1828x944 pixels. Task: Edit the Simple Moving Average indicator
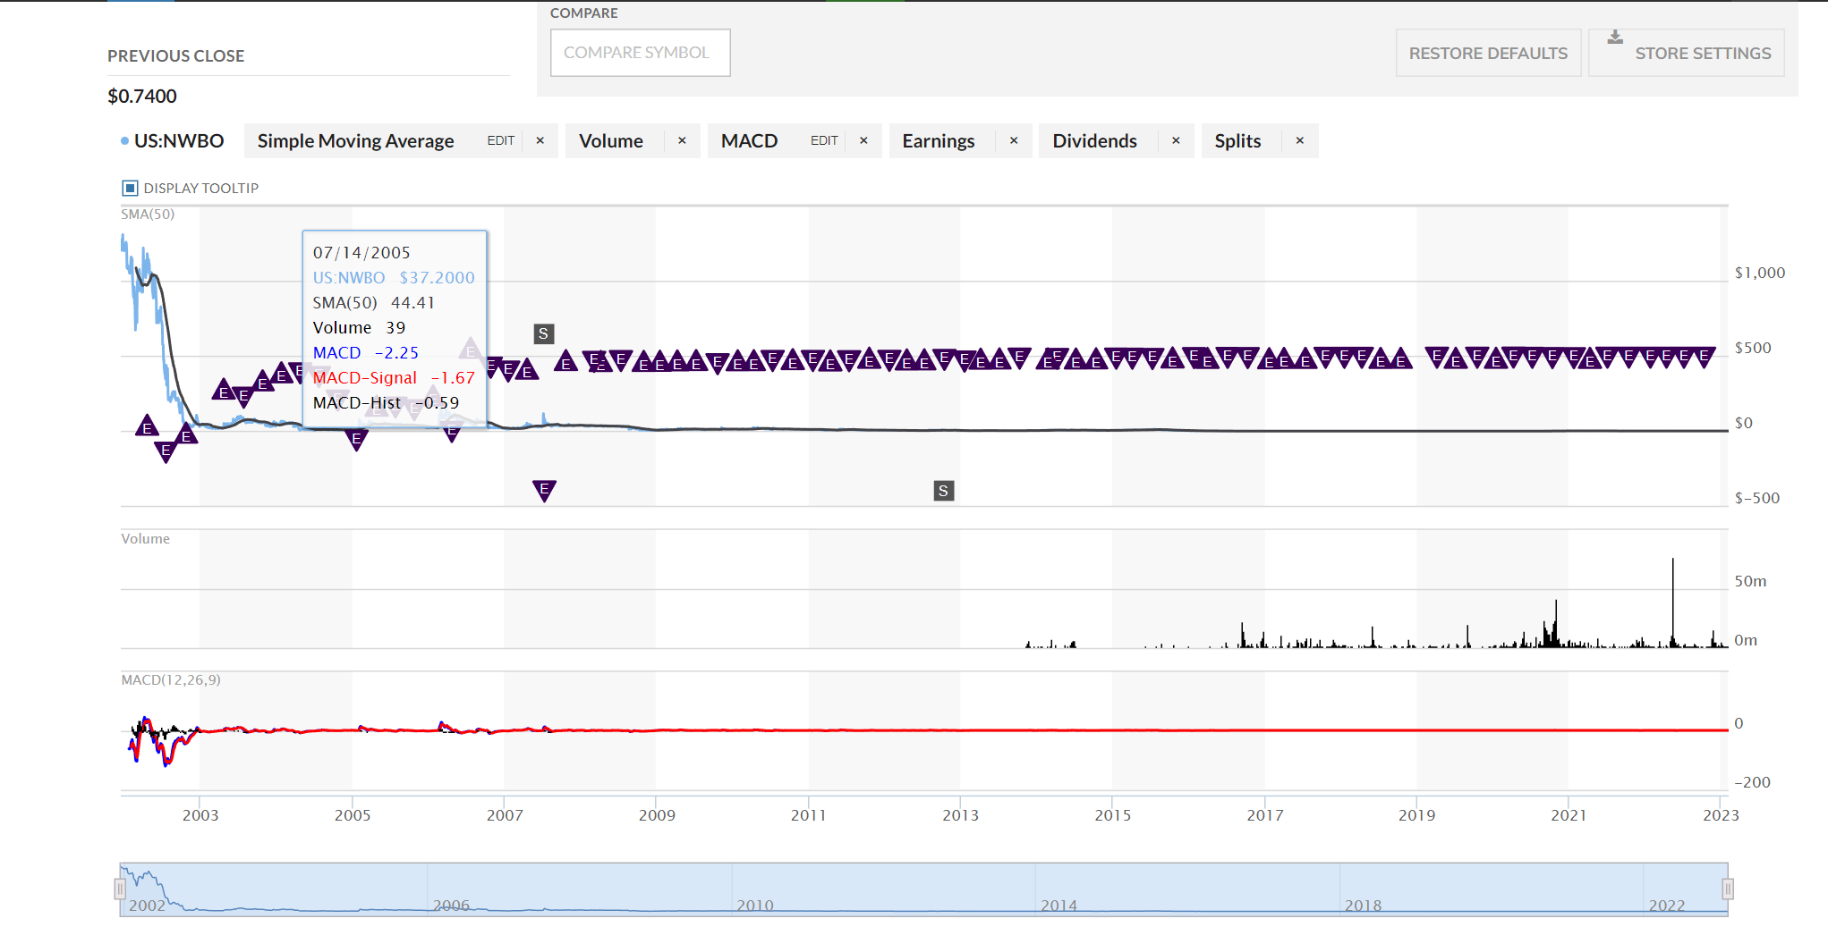tap(500, 140)
